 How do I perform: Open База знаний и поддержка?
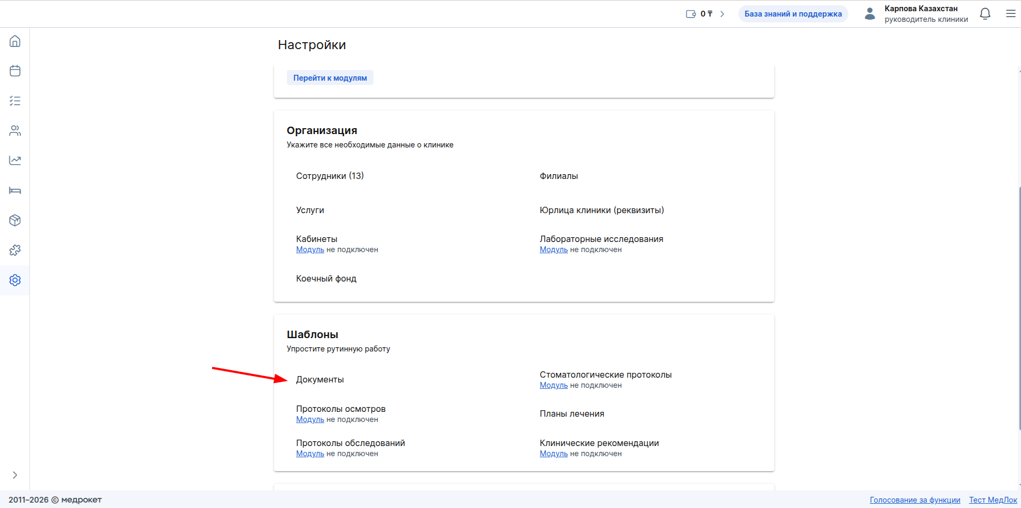793,14
